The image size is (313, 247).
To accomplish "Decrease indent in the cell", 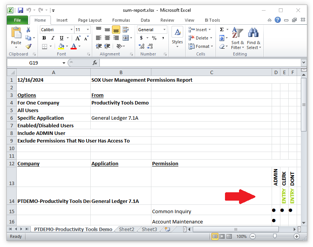I will (99, 46).
